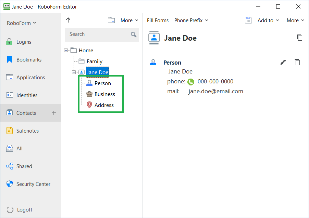This screenshot has width=309, height=218.
Task: Maximize the RoboForm Editor window
Action: 278,6
